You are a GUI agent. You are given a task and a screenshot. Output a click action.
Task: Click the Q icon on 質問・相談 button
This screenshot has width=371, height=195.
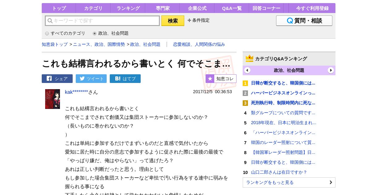point(290,21)
